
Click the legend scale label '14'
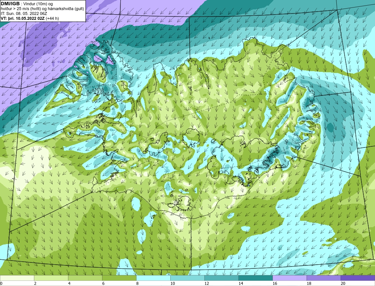tap(241, 283)
